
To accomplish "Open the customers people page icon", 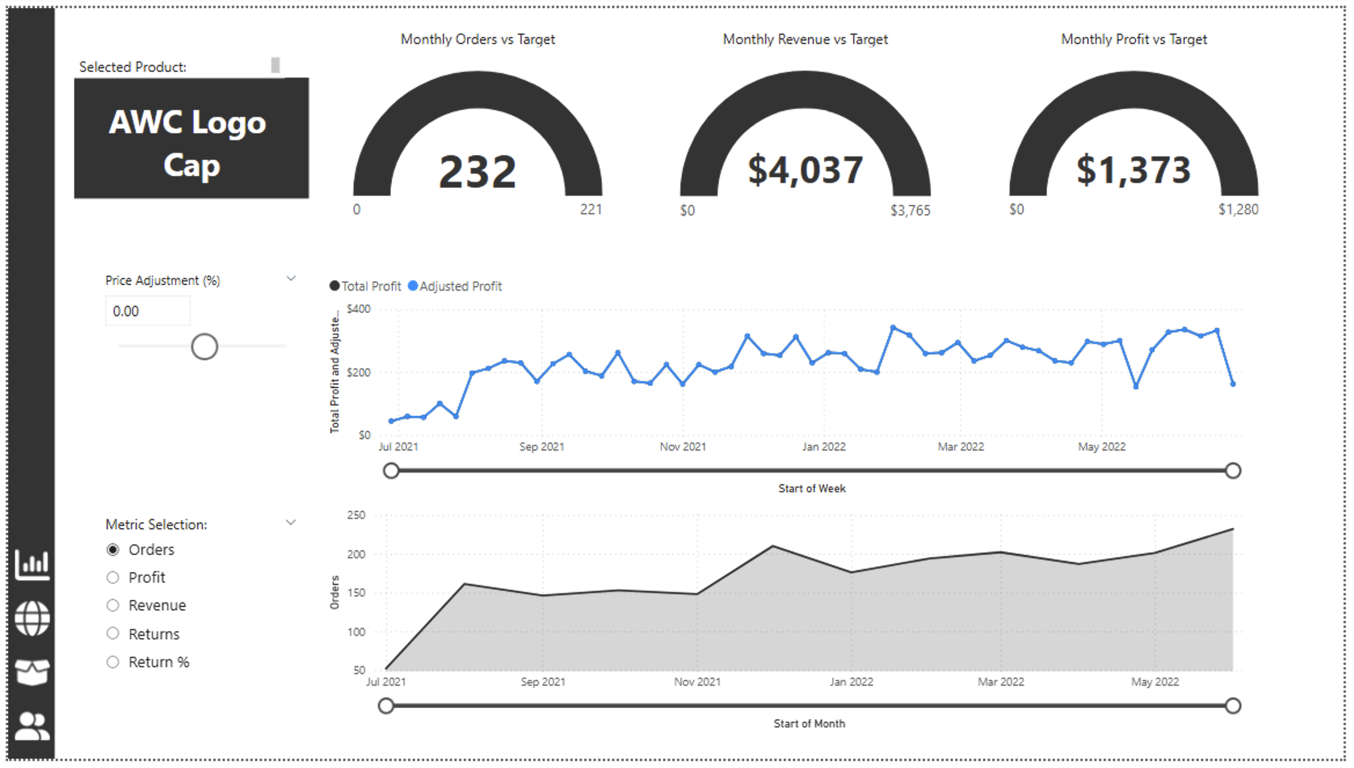I will [32, 726].
